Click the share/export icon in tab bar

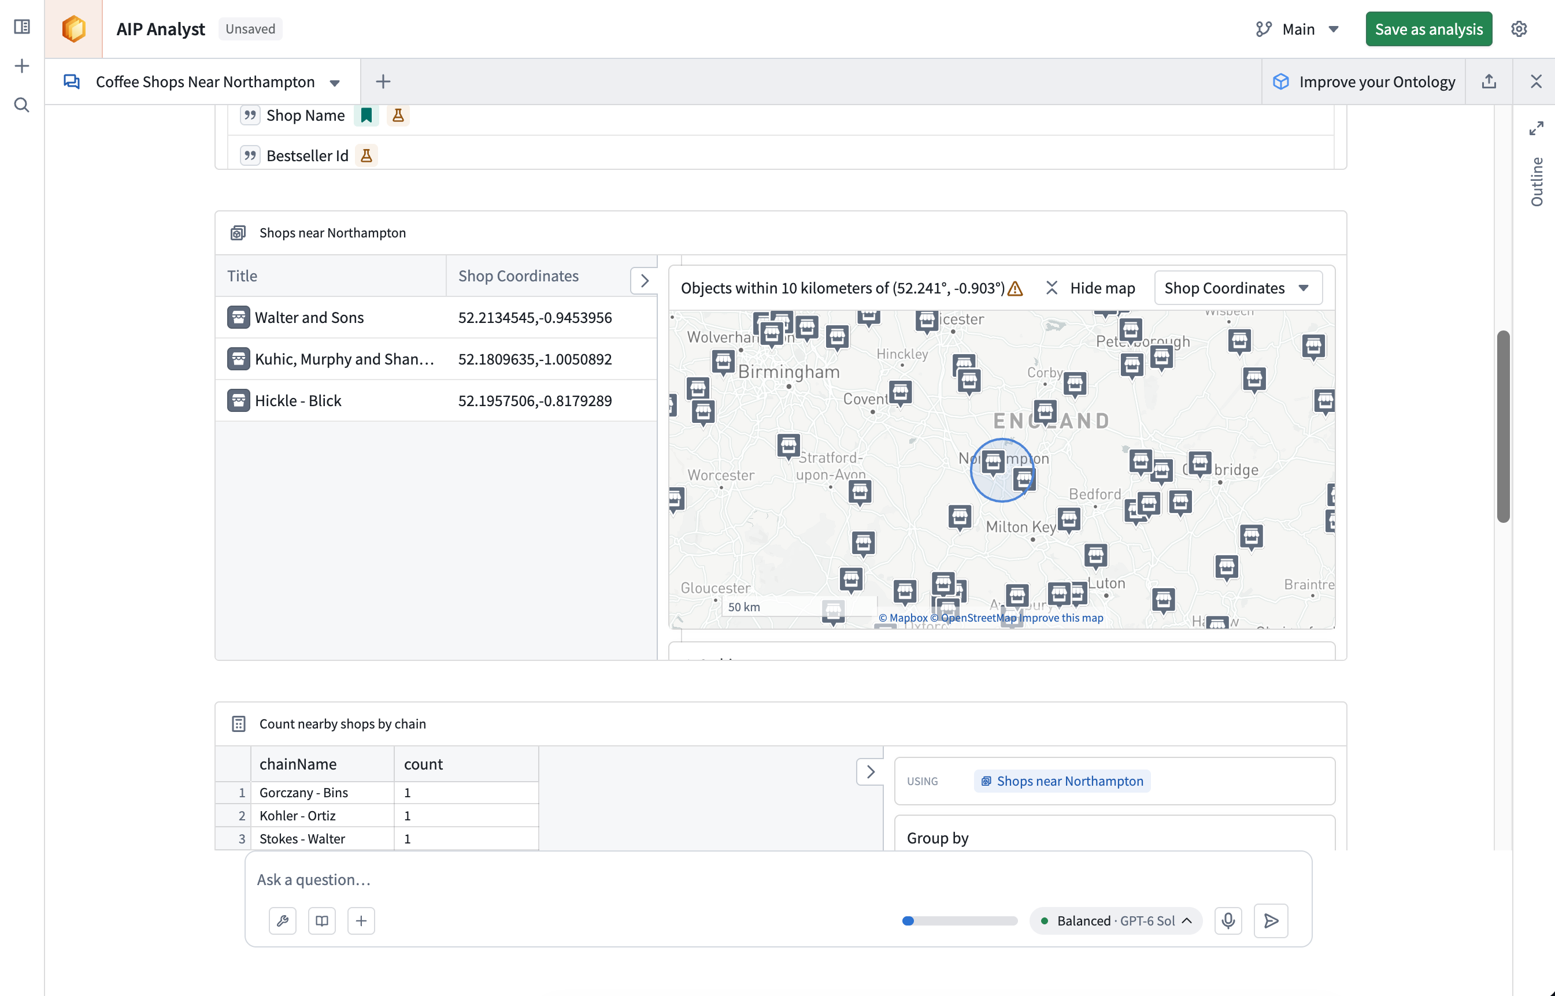pos(1489,81)
